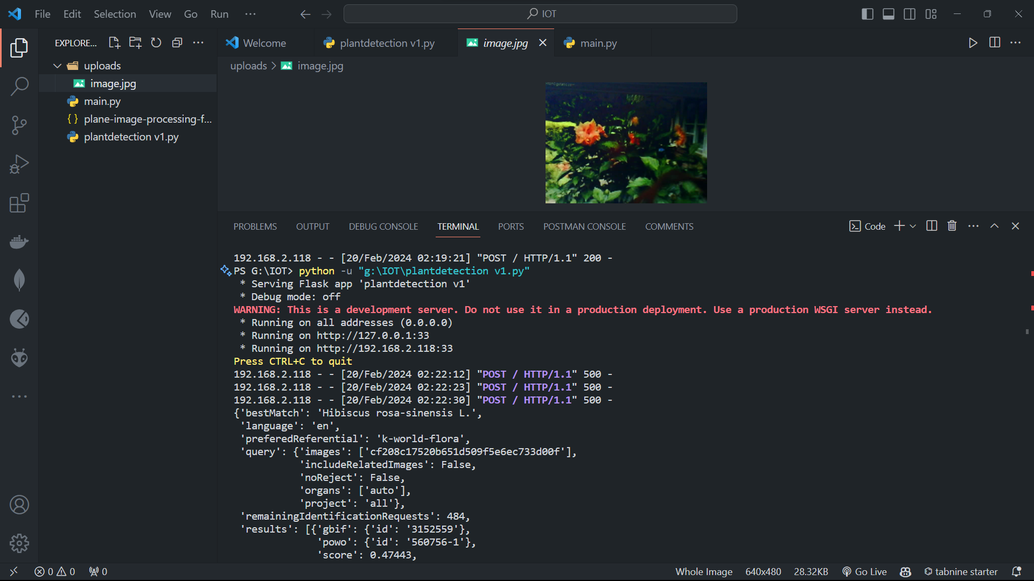
Task: Run the file with the play button
Action: point(973,43)
